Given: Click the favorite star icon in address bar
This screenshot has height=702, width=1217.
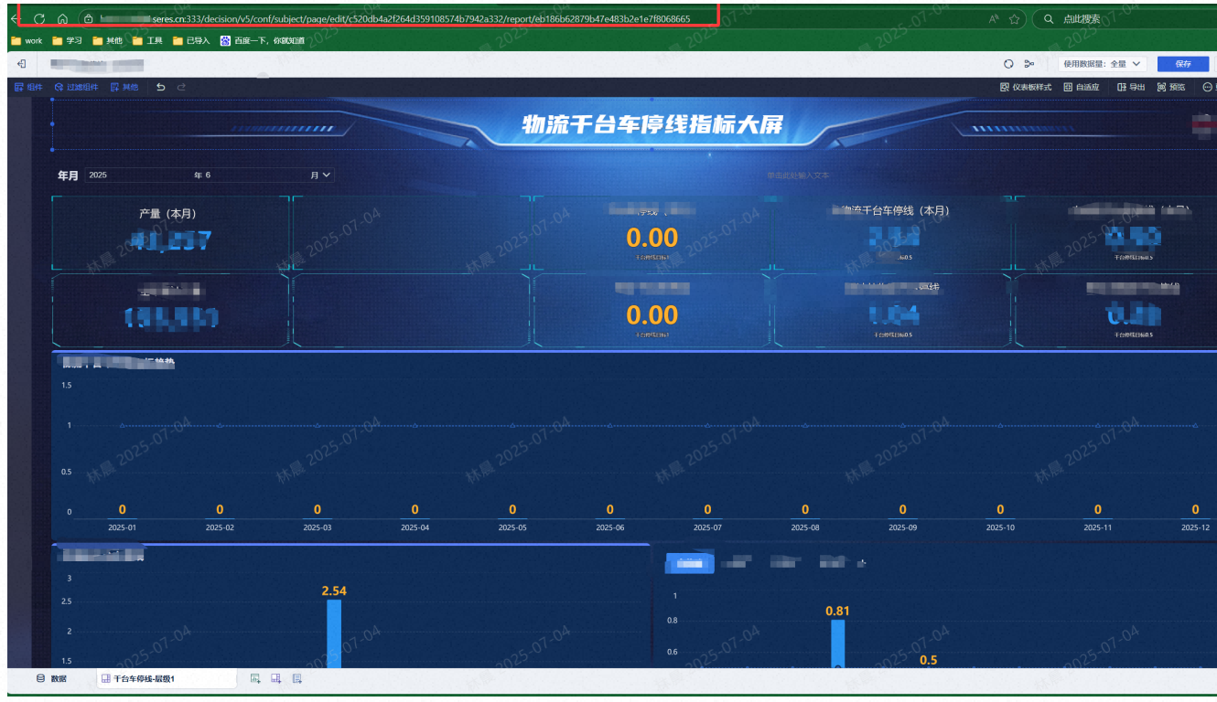Looking at the screenshot, I should coord(1014,18).
